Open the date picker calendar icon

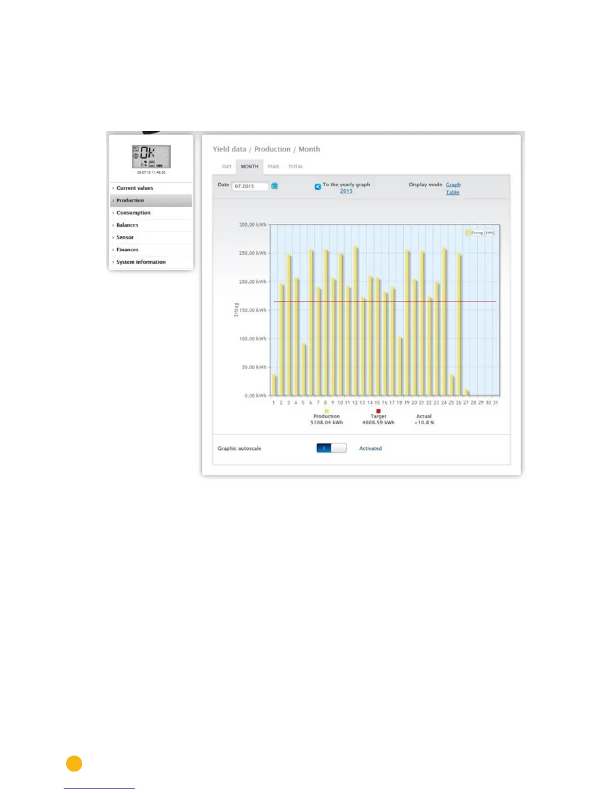(x=274, y=186)
